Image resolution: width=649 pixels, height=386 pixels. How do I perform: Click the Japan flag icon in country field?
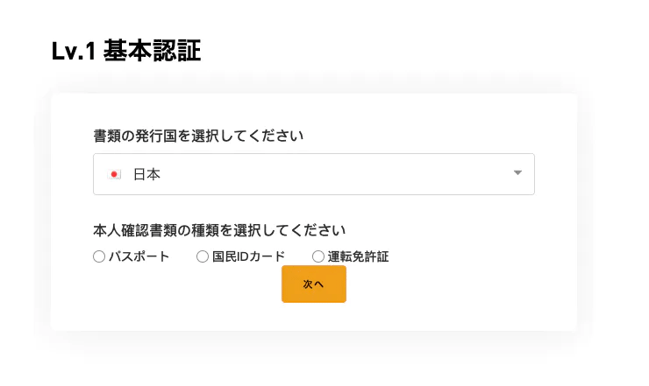[x=114, y=174]
